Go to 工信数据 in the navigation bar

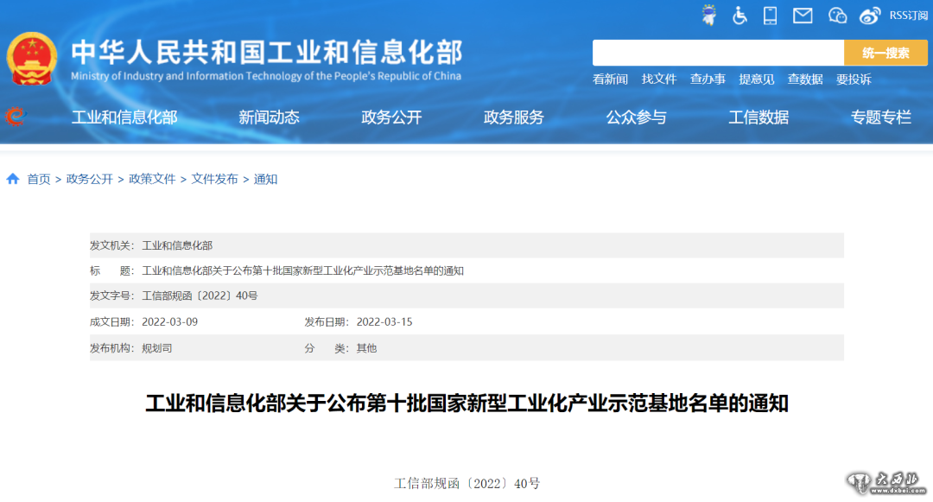pos(758,118)
